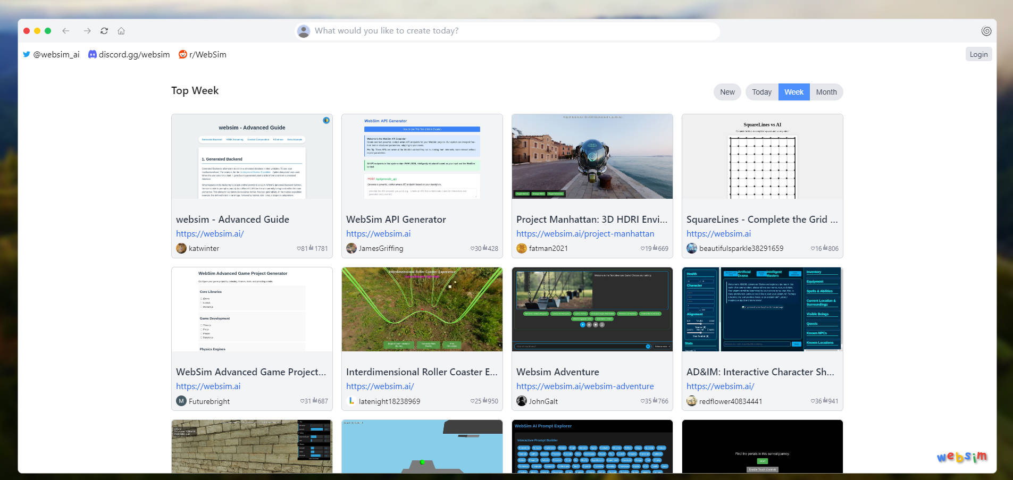
Task: Select the New filter tab
Action: coord(727,91)
